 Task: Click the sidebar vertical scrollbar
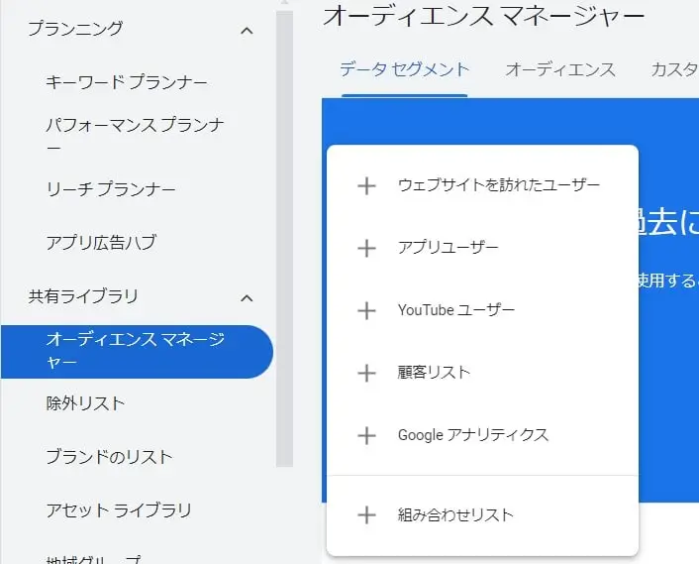pyautogui.click(x=284, y=239)
